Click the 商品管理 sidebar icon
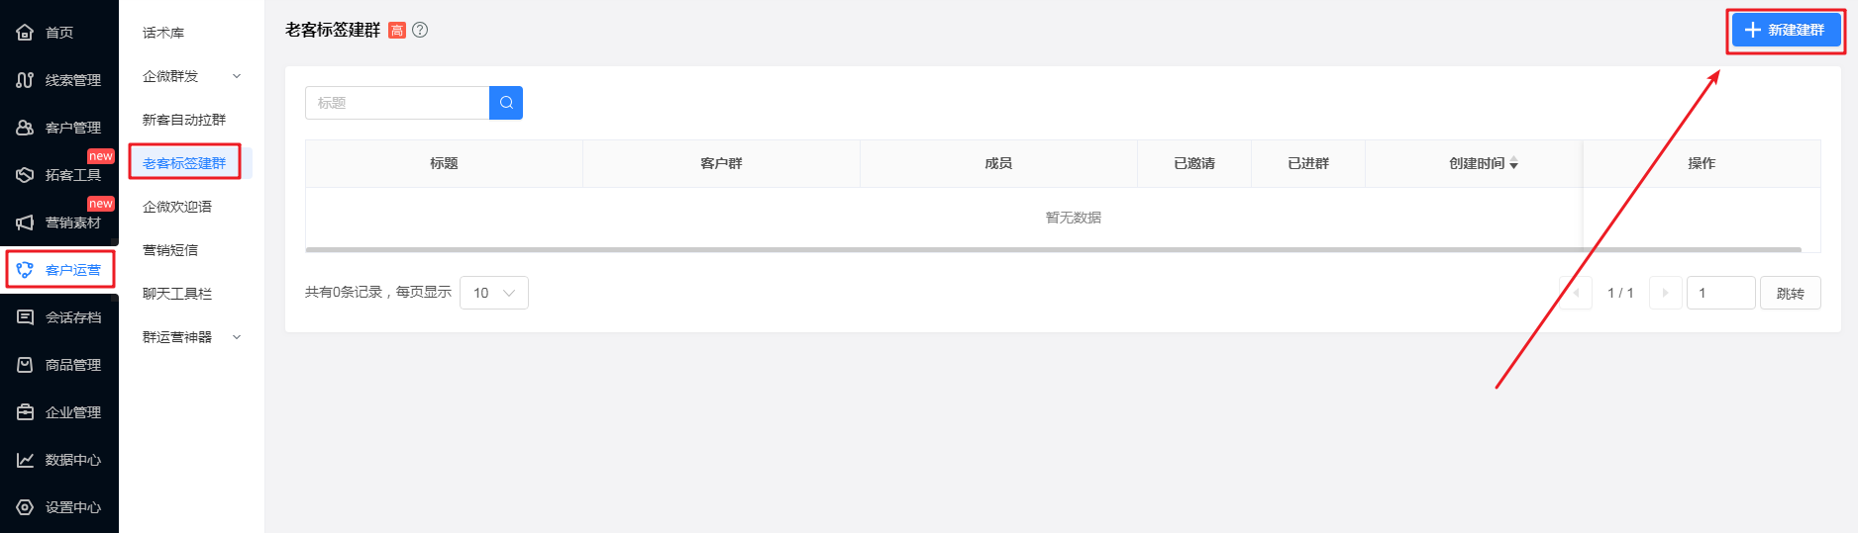This screenshot has height=533, width=1858. (25, 365)
